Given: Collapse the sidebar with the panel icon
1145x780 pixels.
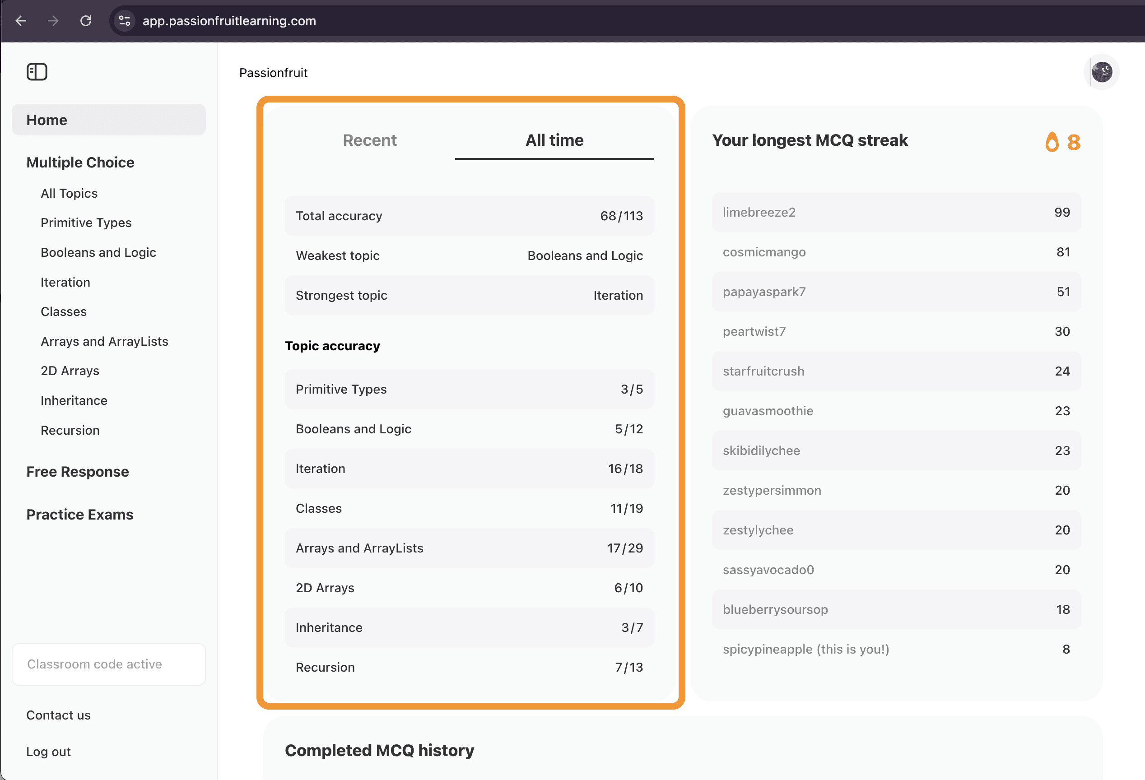Looking at the screenshot, I should pyautogui.click(x=37, y=72).
